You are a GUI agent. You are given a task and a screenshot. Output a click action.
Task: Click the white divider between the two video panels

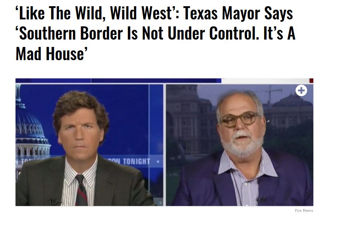[x=165, y=145]
